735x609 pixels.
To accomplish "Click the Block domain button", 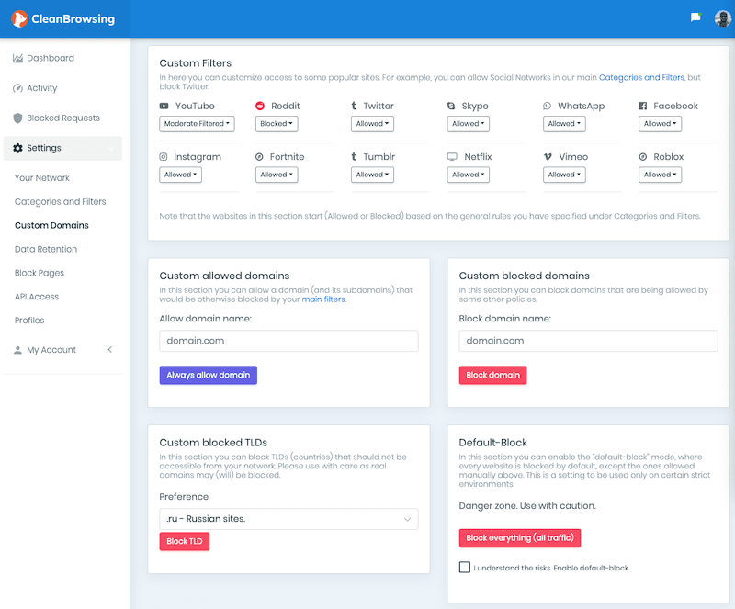I will click(492, 375).
